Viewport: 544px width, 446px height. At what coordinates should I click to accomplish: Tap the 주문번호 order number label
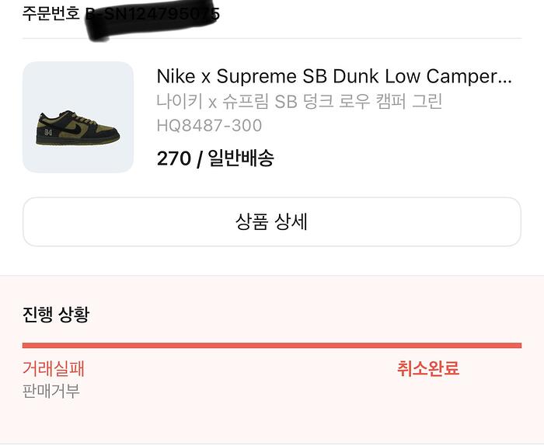[x=51, y=14]
